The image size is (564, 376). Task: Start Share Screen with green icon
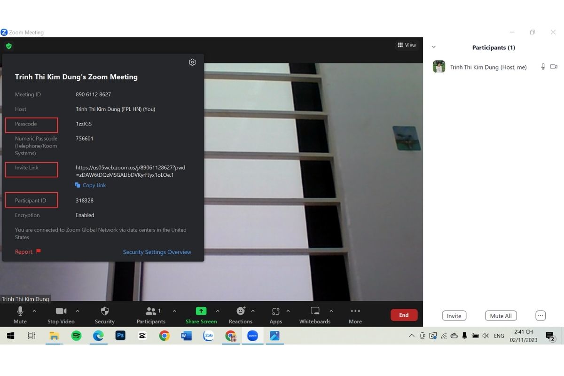(201, 315)
